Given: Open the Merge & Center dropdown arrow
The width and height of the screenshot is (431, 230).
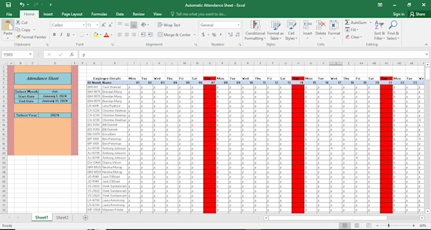Looking at the screenshot, I should click(x=195, y=35).
